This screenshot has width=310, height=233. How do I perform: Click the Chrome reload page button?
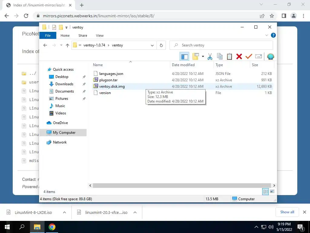pos(26,16)
